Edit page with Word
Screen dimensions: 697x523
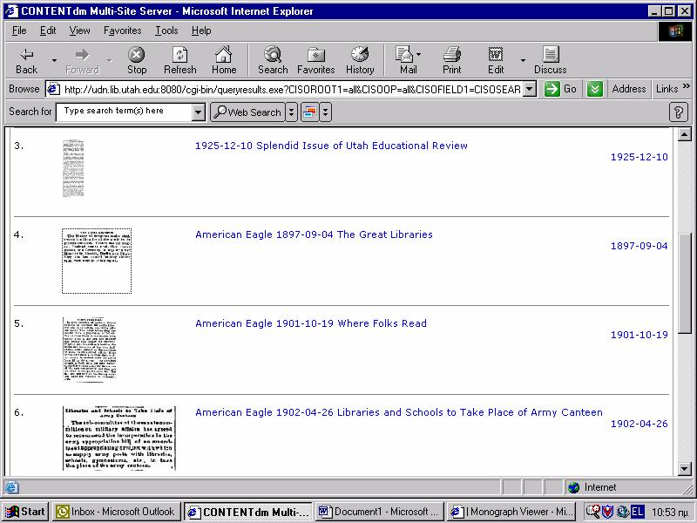tap(496, 61)
